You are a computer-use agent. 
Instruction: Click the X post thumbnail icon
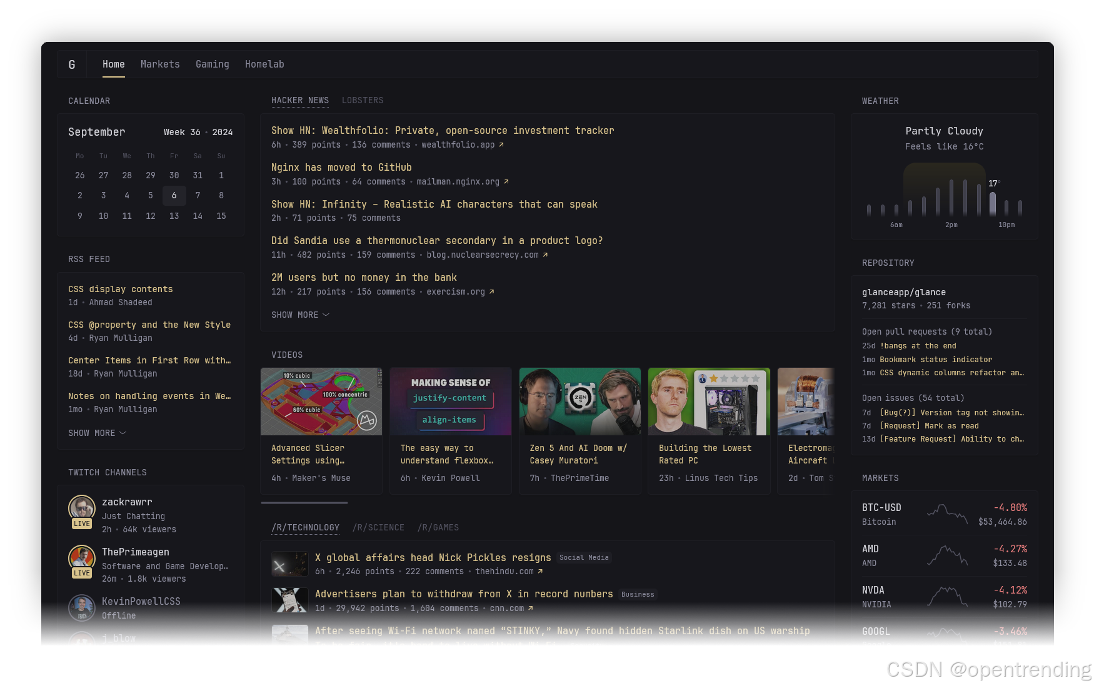point(290,564)
